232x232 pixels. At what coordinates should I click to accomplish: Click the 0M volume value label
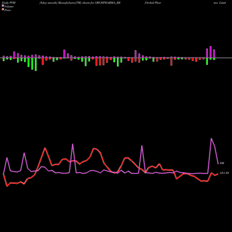(x=222, y=163)
